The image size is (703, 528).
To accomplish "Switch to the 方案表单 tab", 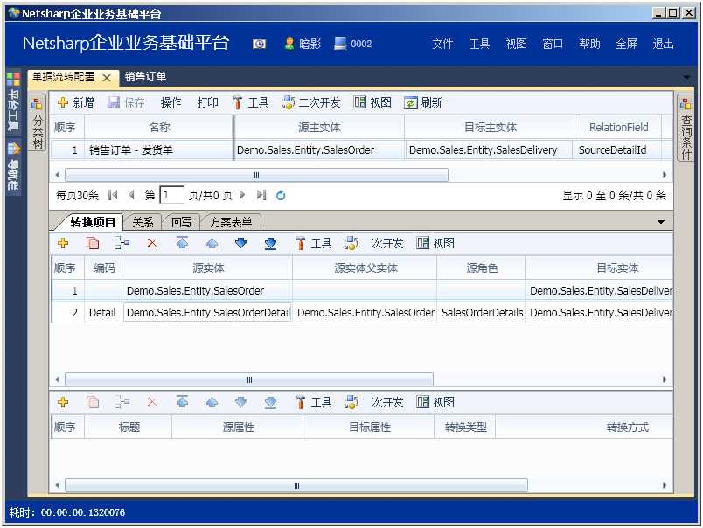I will point(231,222).
